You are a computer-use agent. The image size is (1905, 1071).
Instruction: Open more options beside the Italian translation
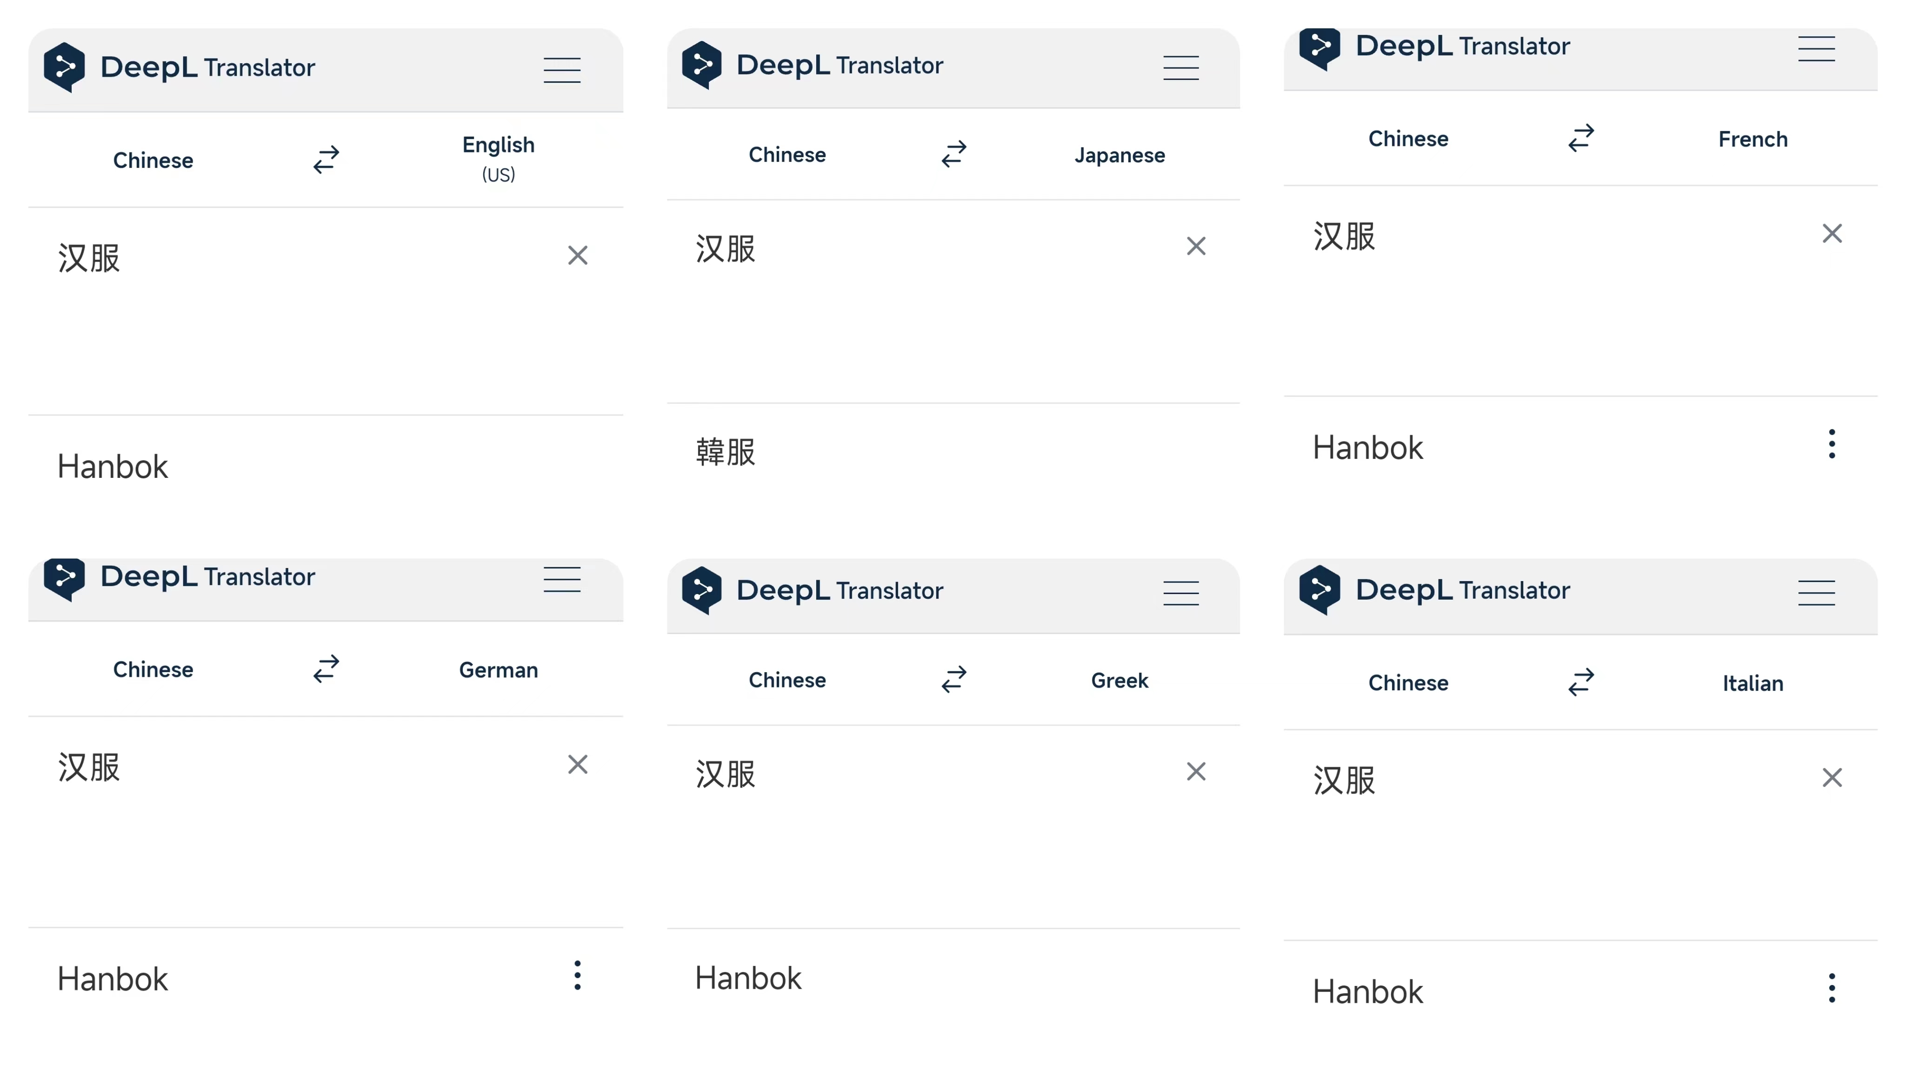point(1832,988)
